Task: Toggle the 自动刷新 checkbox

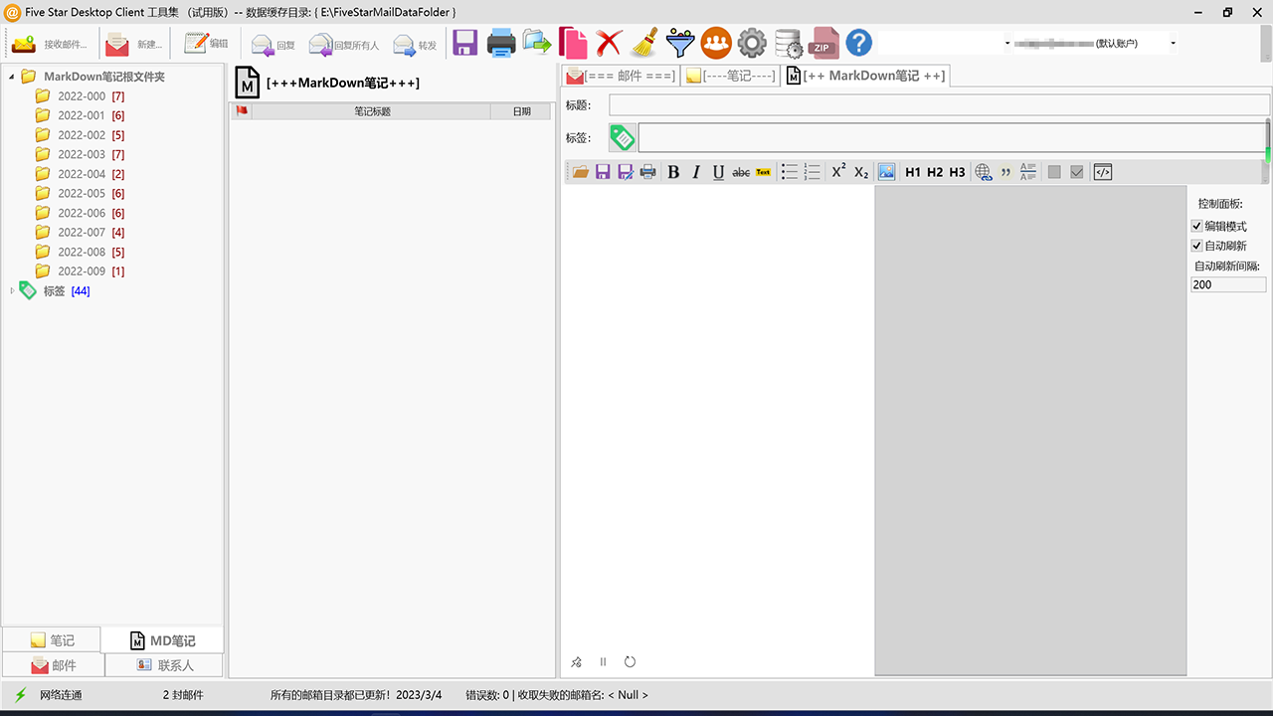Action: coord(1196,246)
